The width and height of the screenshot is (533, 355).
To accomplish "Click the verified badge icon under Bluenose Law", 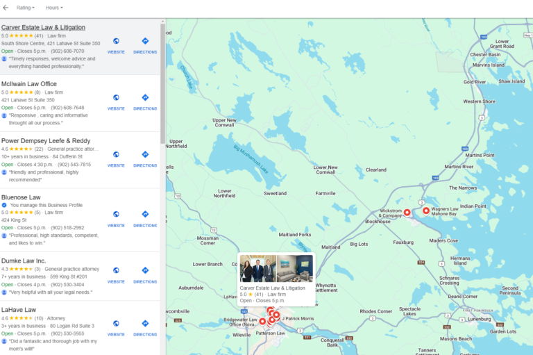I will coord(4,205).
